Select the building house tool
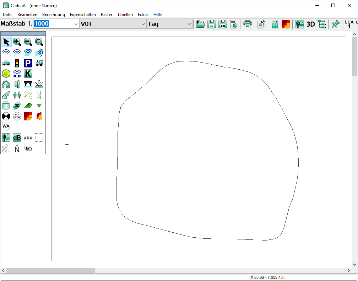Viewport: 358px width, 281px height. (6, 84)
